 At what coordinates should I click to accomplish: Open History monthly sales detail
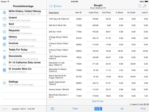23,38
